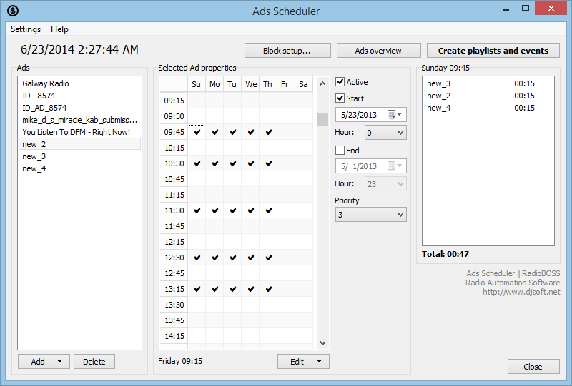The width and height of the screenshot is (572, 386).
Task: Maximize the Ads Scheduler window
Action: 526,8
